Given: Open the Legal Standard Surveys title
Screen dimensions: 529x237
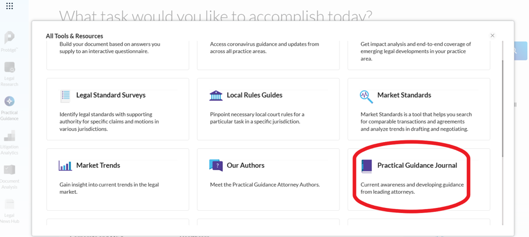Looking at the screenshot, I should (x=111, y=95).
